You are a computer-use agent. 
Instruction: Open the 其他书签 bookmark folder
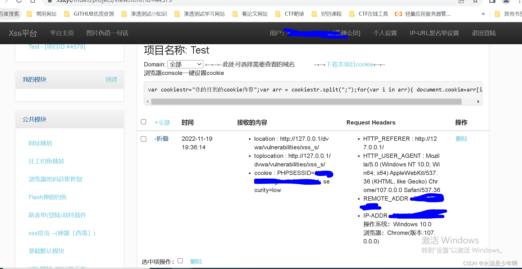[x=508, y=14]
